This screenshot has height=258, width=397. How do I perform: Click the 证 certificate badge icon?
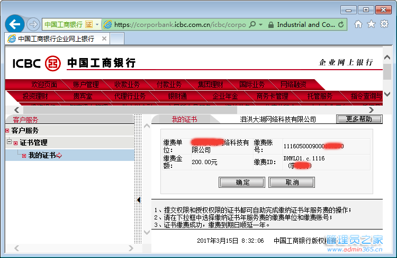[x=89, y=24]
